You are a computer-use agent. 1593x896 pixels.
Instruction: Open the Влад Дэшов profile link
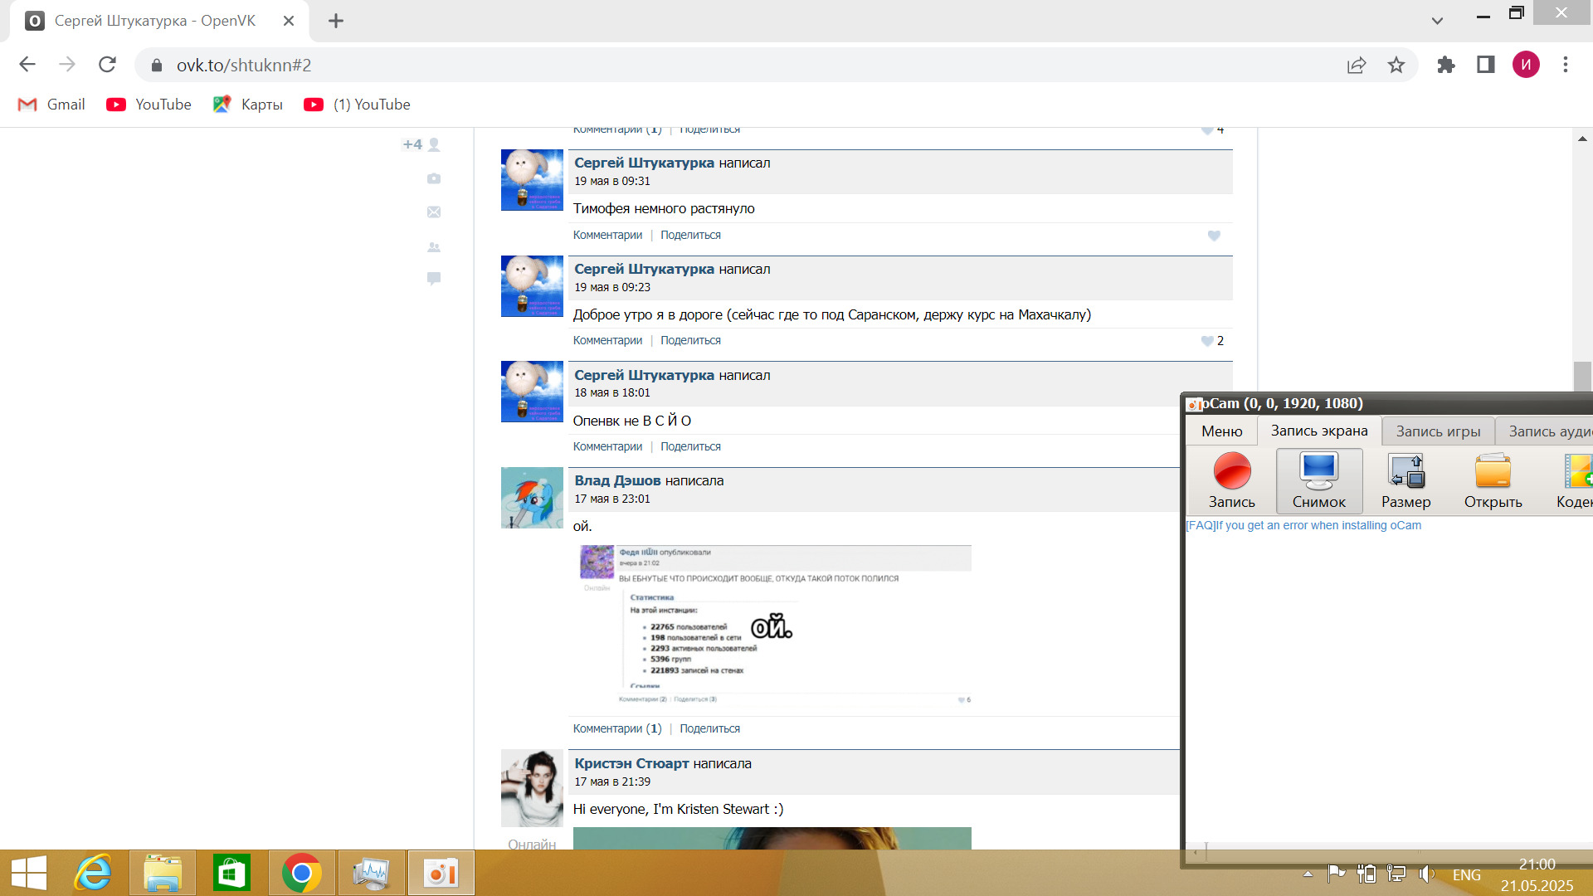(x=617, y=480)
